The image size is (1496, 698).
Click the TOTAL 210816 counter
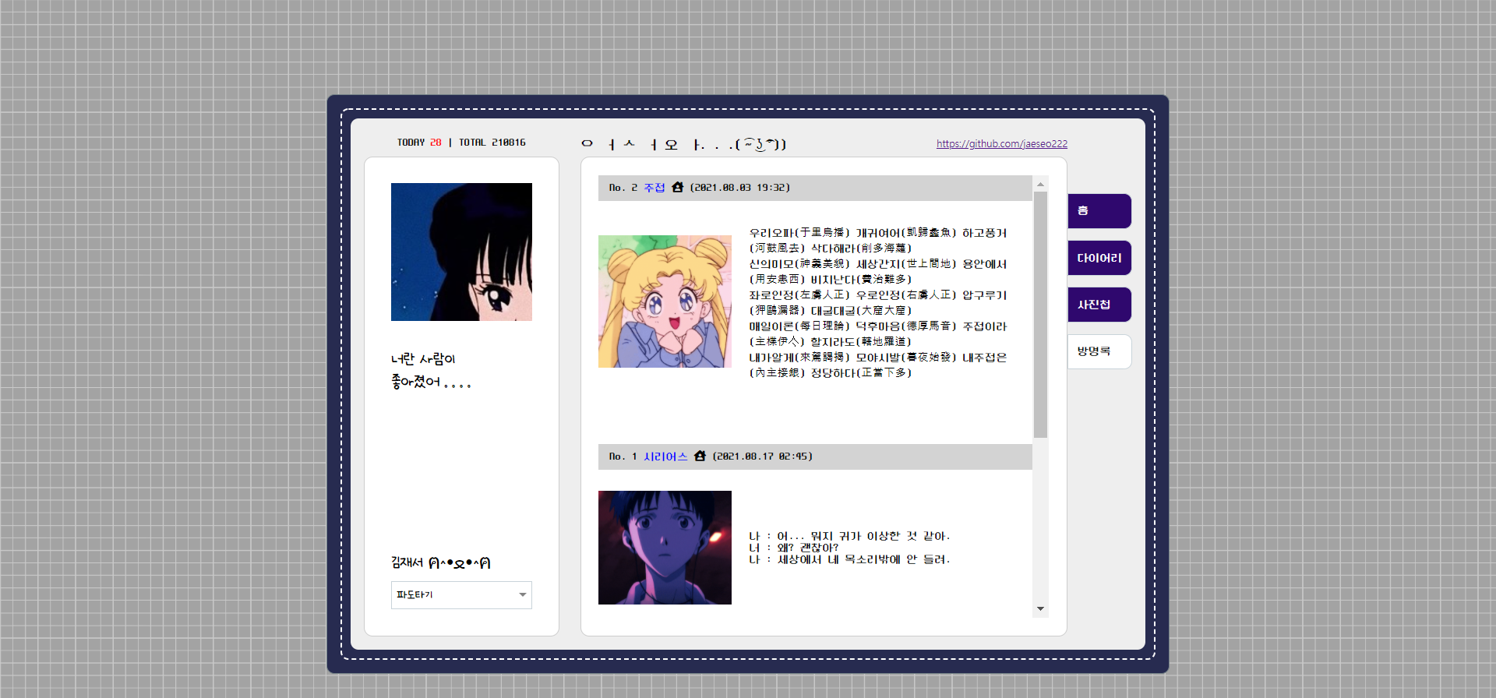click(492, 143)
